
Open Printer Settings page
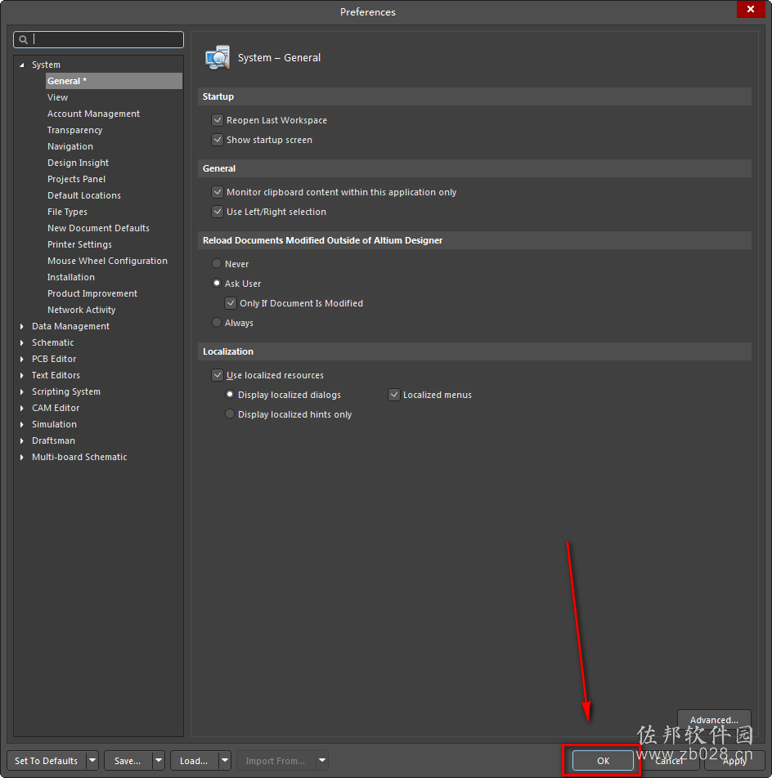pyautogui.click(x=79, y=244)
